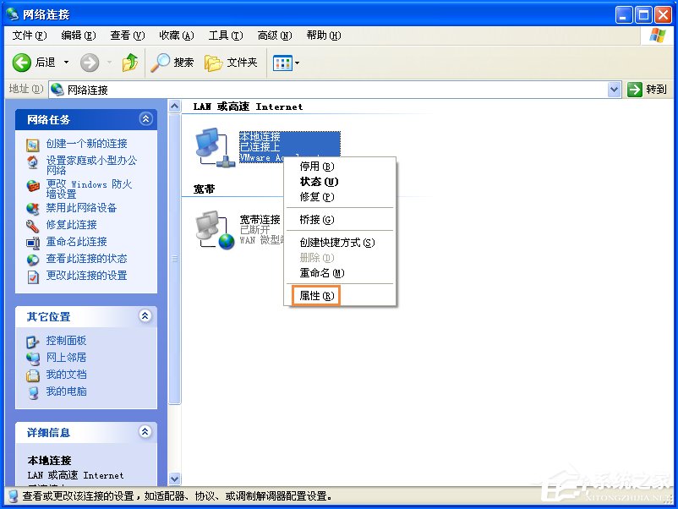678x509 pixels.
Task: Click wrench icon for 修复此连接
Action: [32, 226]
